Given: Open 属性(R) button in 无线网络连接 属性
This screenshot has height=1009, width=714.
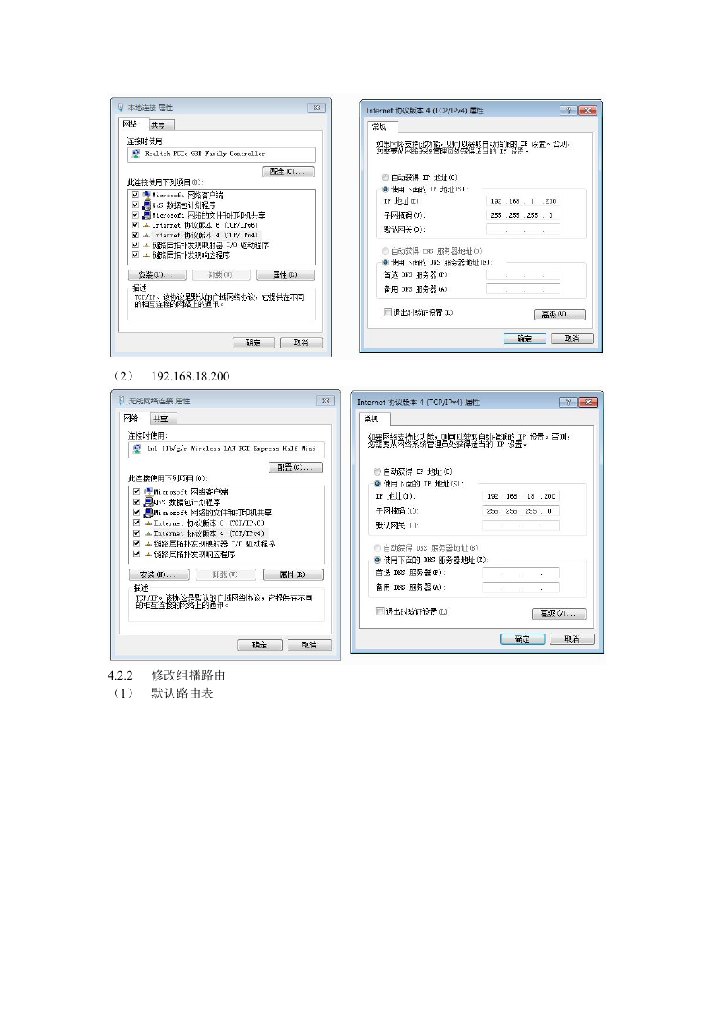Looking at the screenshot, I should 293,574.
